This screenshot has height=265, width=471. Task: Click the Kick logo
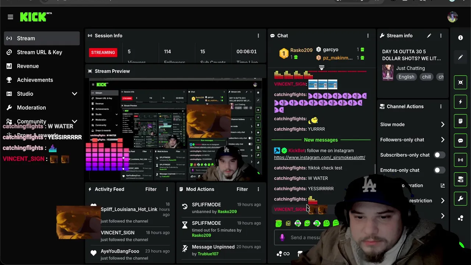point(36,17)
